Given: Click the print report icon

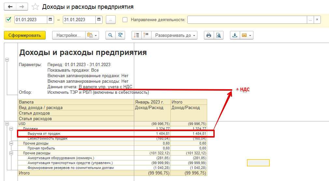Looking at the screenshot, I should [x=208, y=35].
